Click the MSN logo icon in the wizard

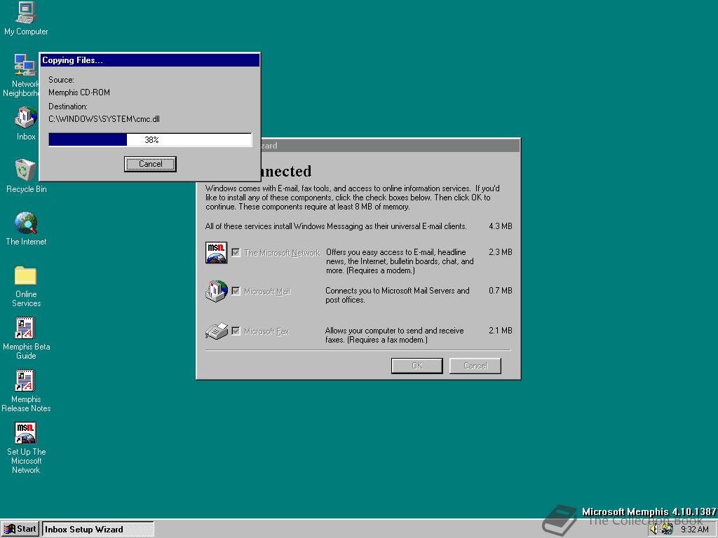216,252
